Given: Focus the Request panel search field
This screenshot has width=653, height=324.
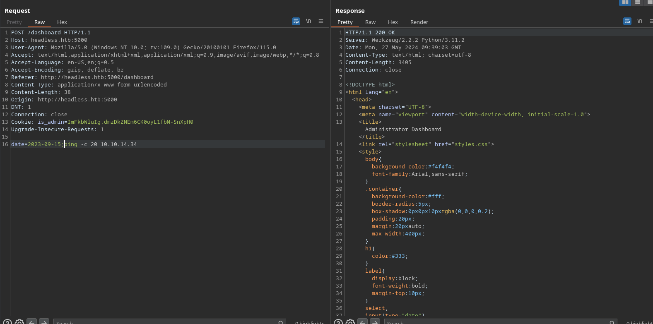Looking at the screenshot, I should pos(169,322).
